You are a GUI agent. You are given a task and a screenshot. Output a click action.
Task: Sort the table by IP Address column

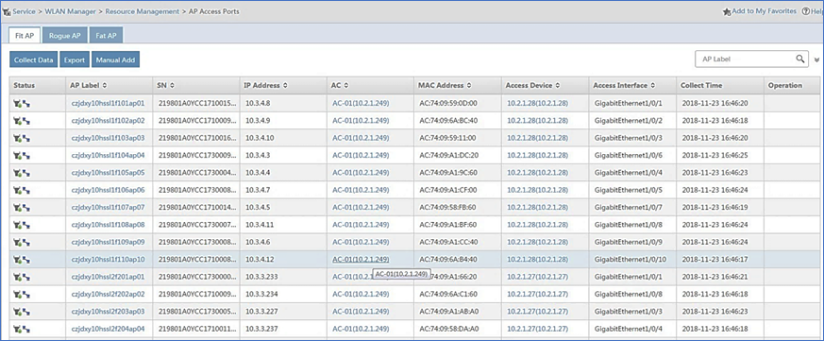pyautogui.click(x=285, y=85)
